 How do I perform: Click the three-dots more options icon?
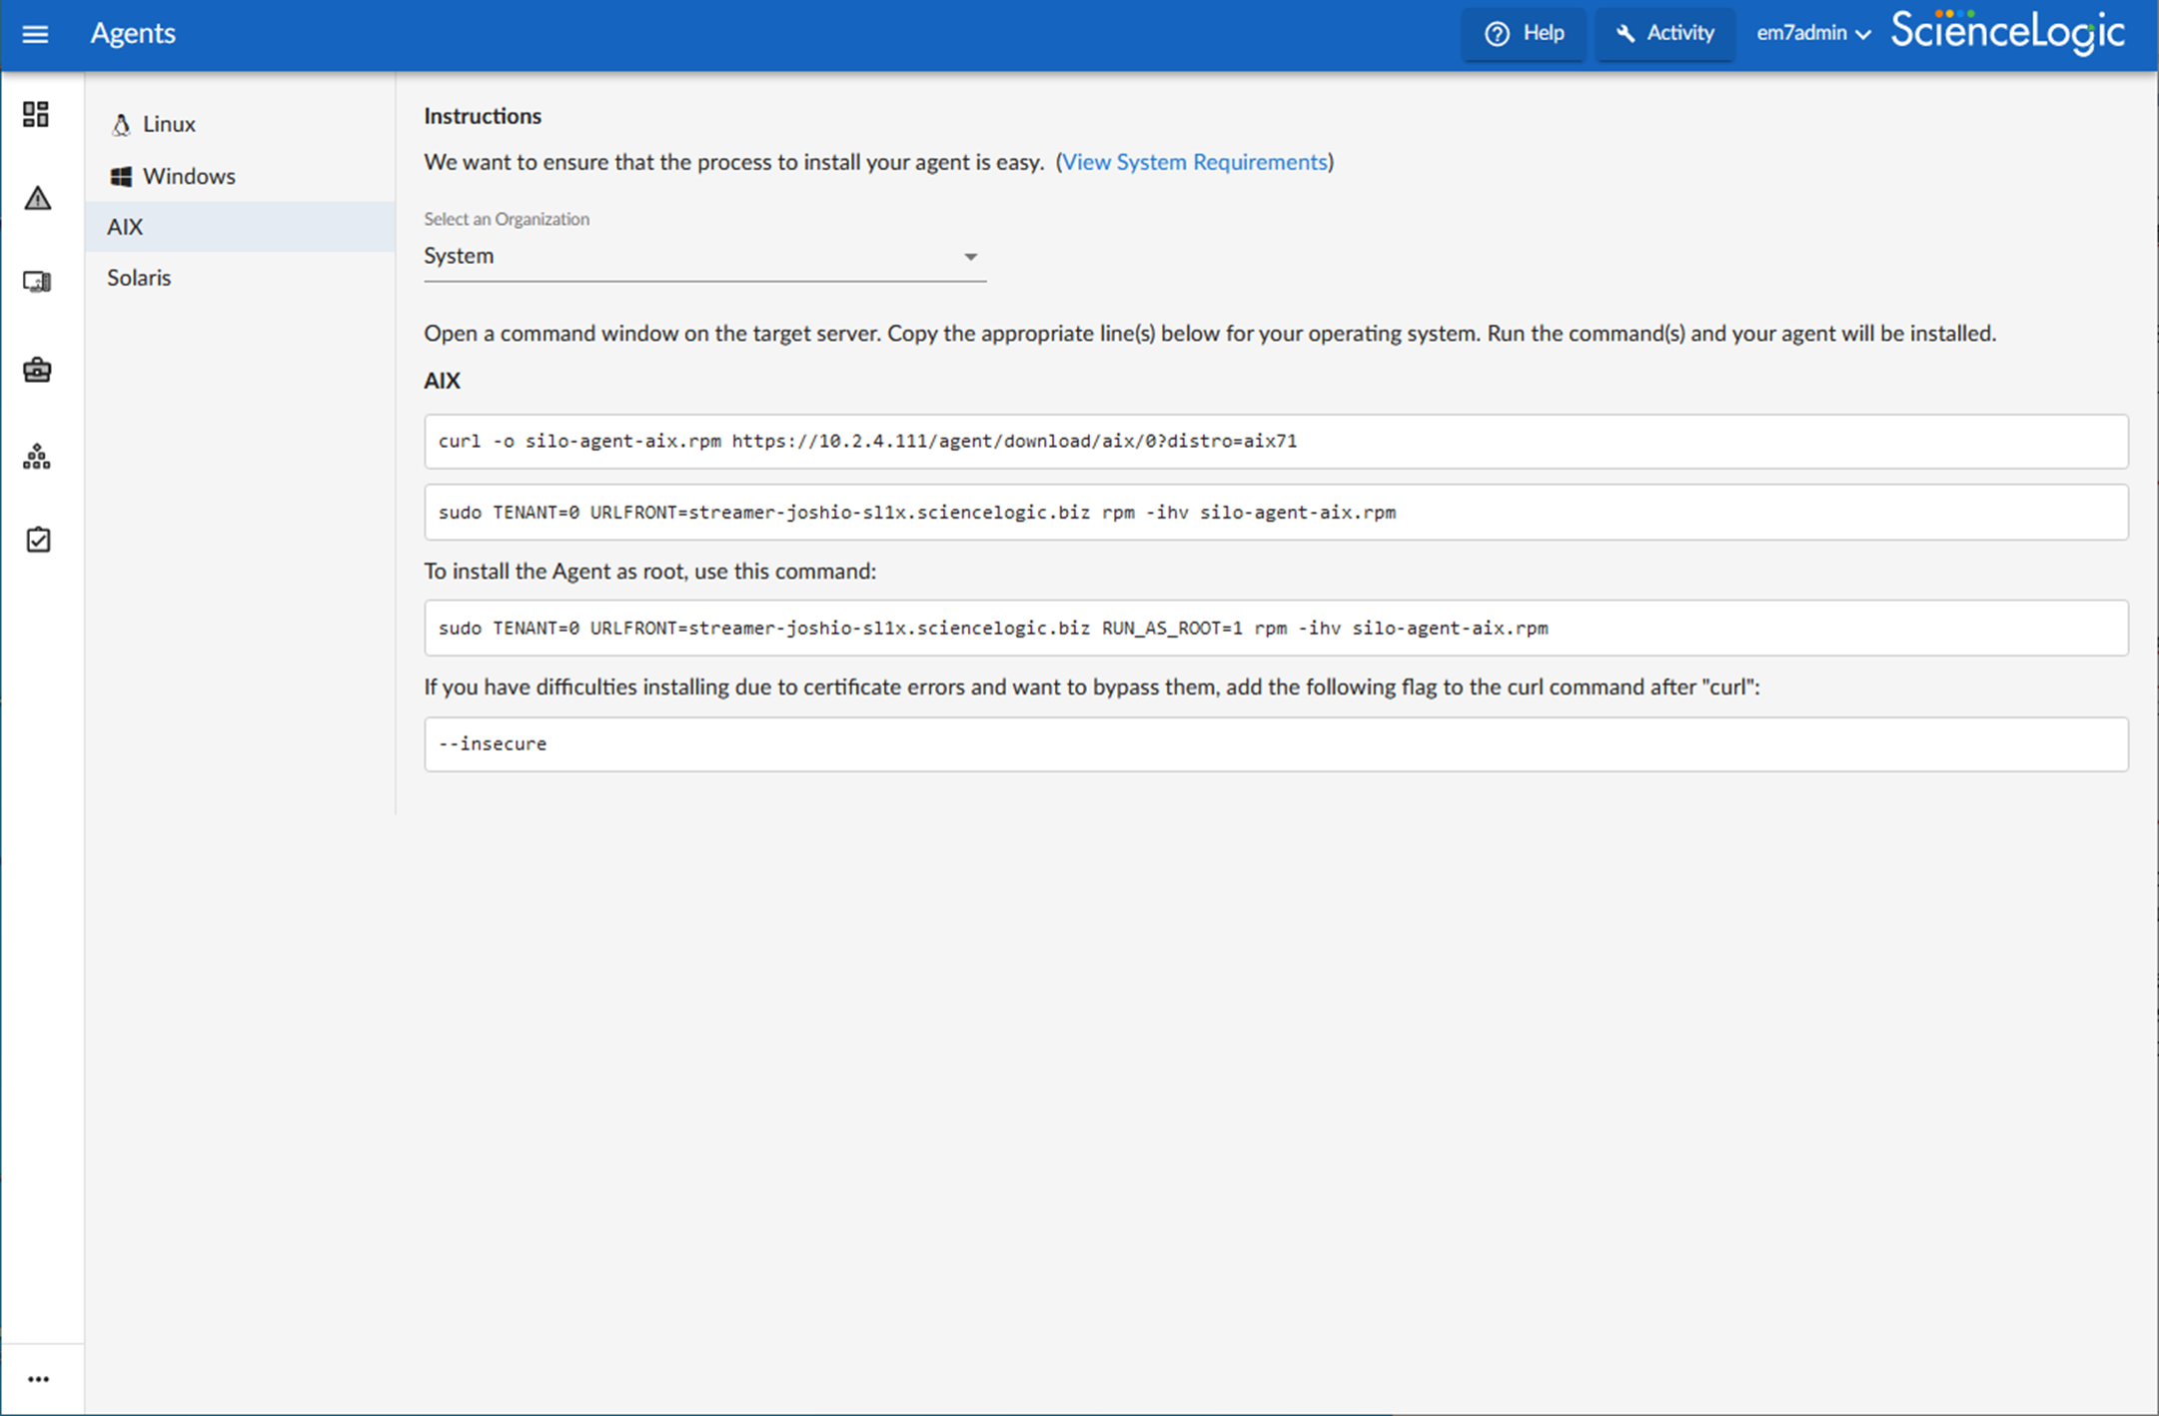point(38,1379)
